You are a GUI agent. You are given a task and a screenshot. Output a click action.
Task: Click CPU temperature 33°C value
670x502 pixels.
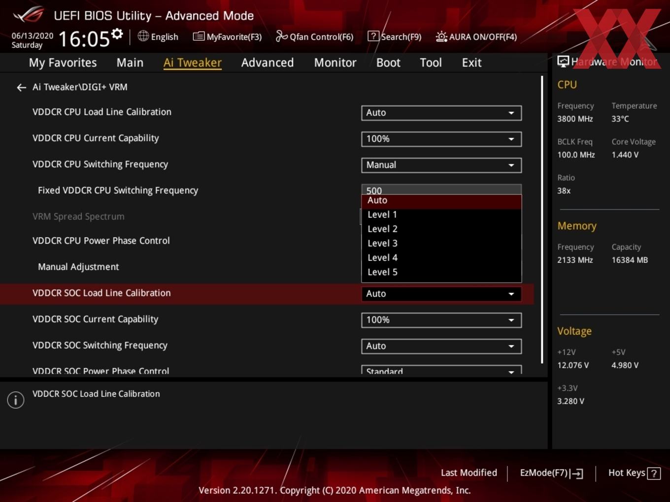pyautogui.click(x=620, y=119)
